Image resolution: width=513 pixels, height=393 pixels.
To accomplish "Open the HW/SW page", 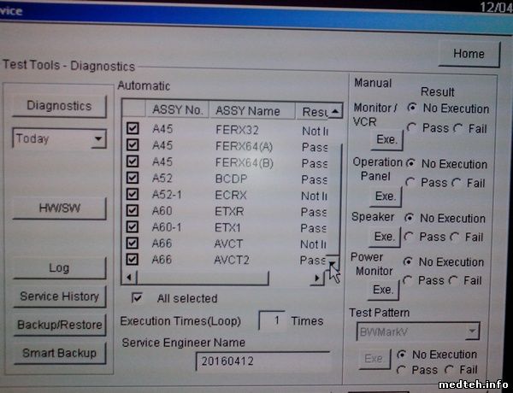I will (59, 208).
